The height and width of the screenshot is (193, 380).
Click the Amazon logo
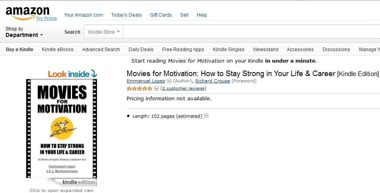click(x=27, y=12)
